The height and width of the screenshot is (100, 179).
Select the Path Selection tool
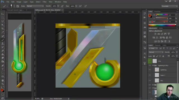tap(3, 73)
